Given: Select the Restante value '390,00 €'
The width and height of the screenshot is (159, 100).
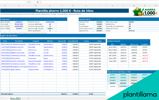Looking at the screenshot, I should 99,24.
